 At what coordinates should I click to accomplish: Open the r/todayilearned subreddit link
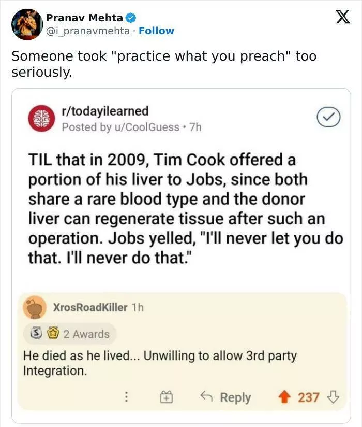tap(105, 111)
